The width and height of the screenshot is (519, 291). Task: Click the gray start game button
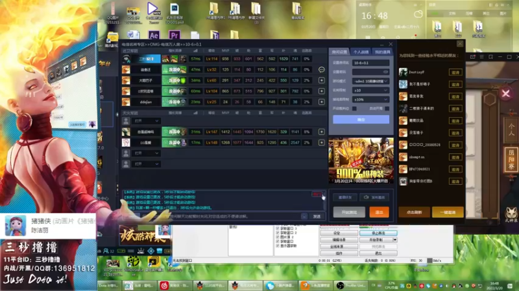pyautogui.click(x=349, y=212)
